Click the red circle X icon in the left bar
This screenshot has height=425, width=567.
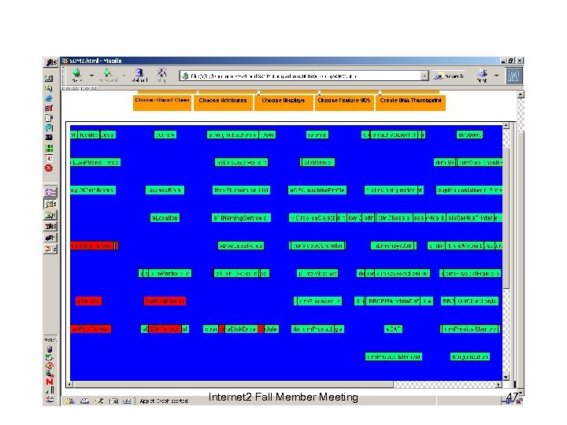click(x=49, y=168)
